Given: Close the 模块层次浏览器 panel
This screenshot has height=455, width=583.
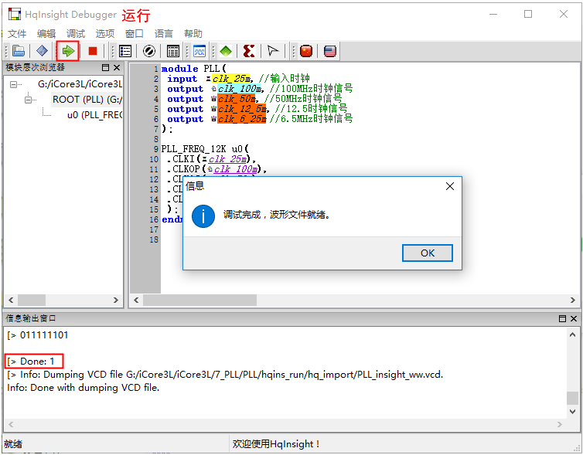Looking at the screenshot, I should [117, 68].
